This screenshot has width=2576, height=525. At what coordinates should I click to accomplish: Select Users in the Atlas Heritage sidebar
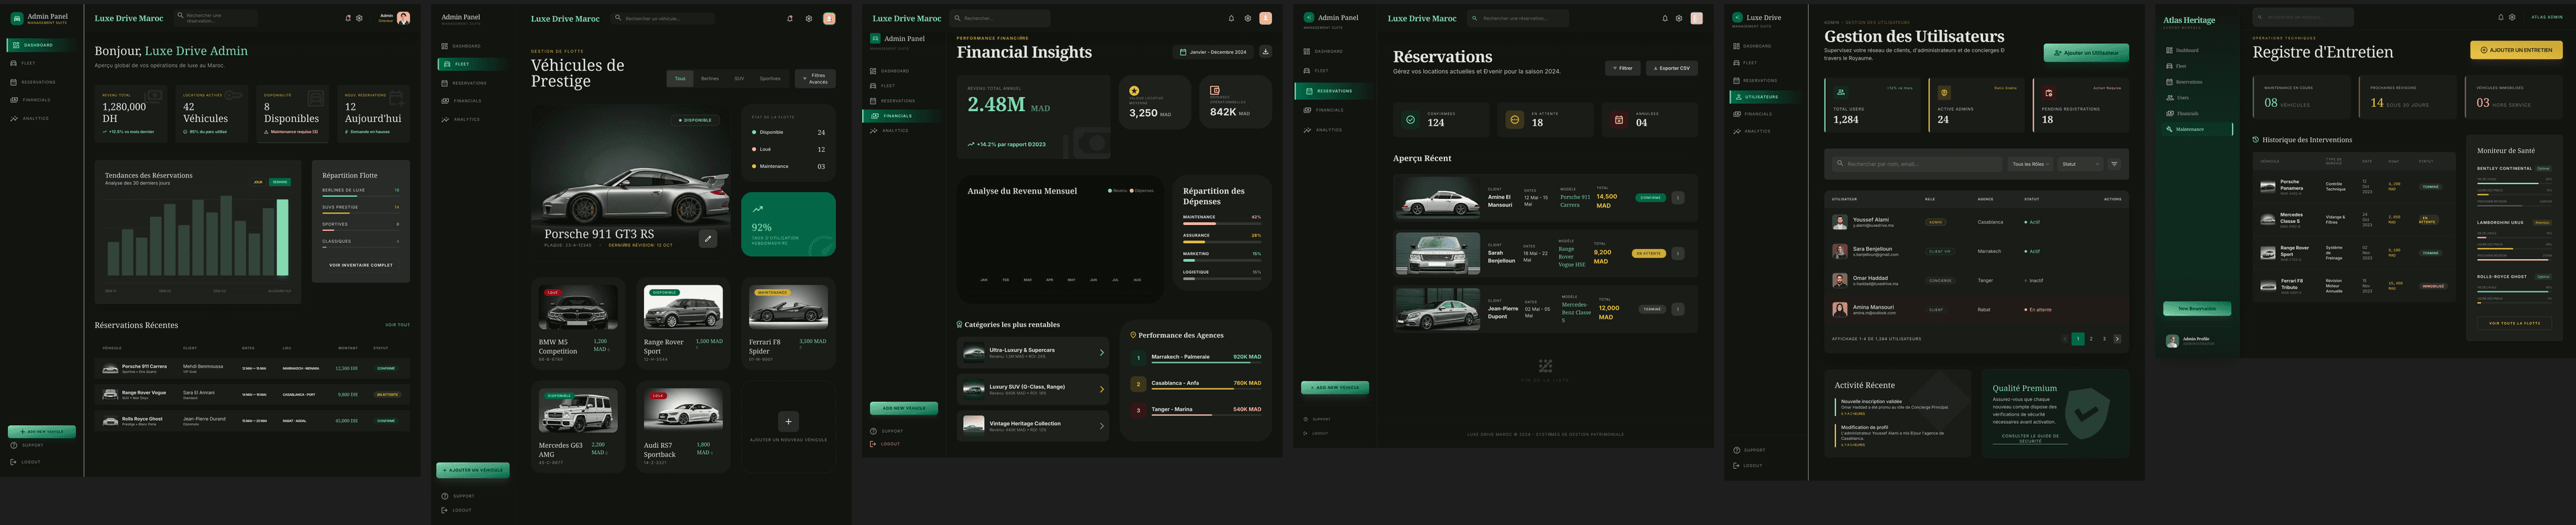(2182, 98)
